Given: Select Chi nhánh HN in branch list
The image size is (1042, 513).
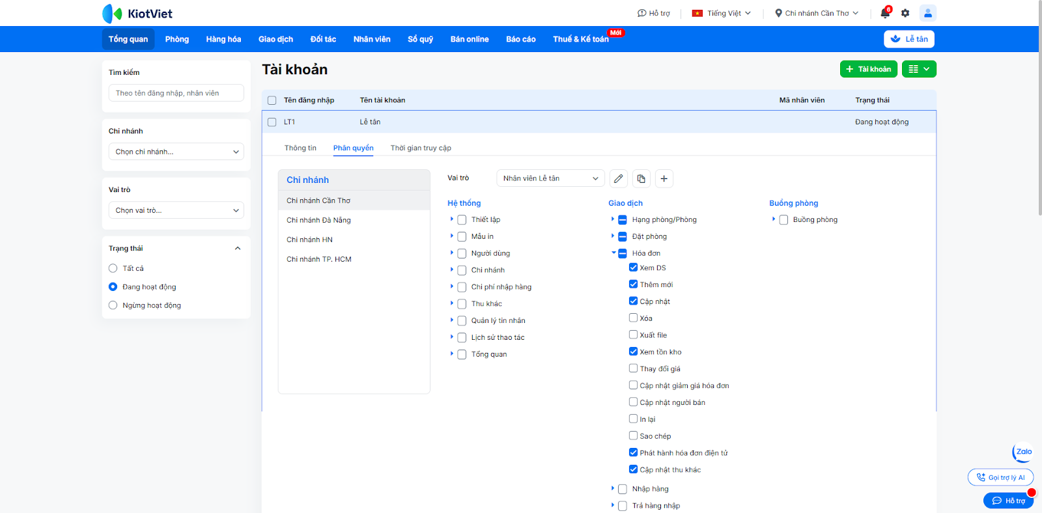Looking at the screenshot, I should click(x=354, y=240).
